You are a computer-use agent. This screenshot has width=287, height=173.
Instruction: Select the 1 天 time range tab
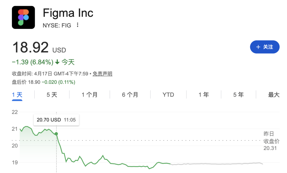coord(17,95)
